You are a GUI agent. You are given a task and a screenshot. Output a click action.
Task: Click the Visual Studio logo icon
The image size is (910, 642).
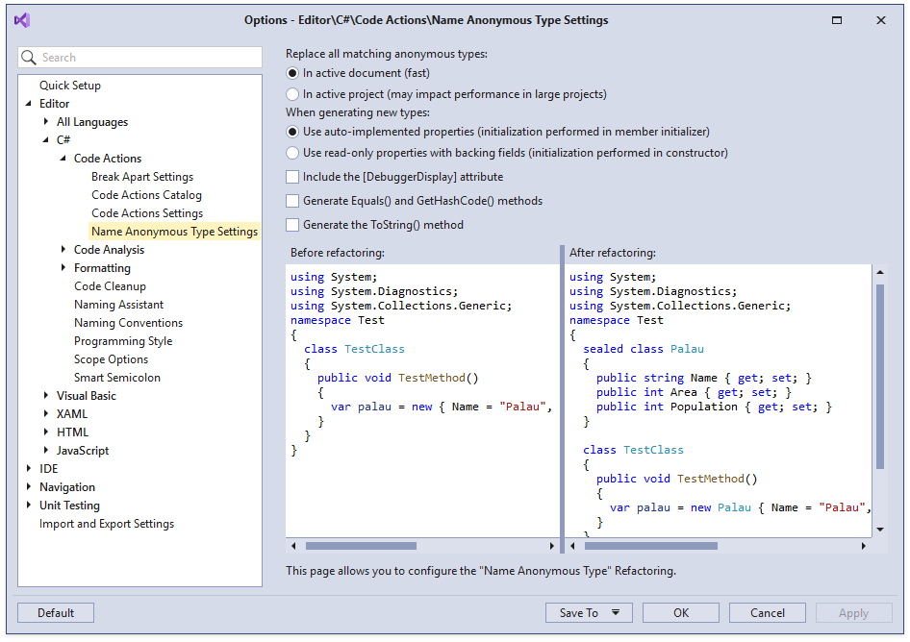[22, 19]
